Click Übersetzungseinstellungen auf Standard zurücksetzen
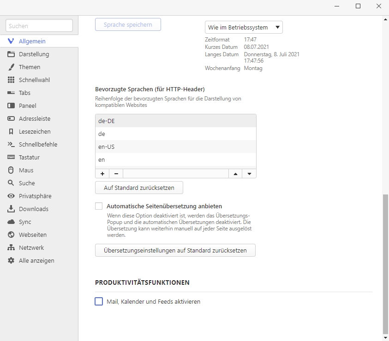 point(175,250)
